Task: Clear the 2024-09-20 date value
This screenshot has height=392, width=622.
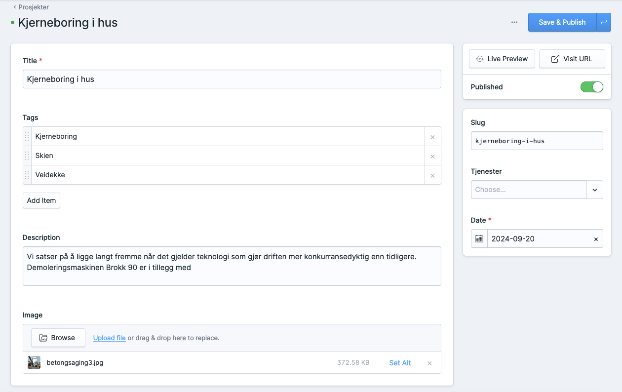Action: coord(595,239)
